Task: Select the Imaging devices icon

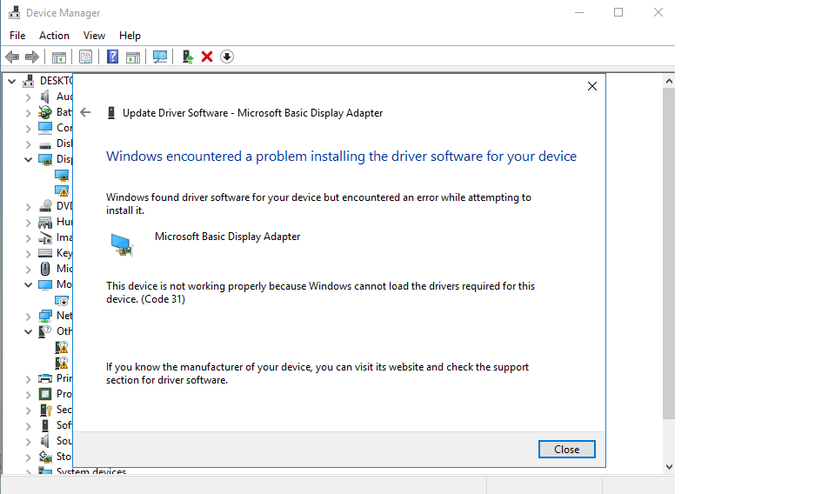Action: click(x=45, y=237)
